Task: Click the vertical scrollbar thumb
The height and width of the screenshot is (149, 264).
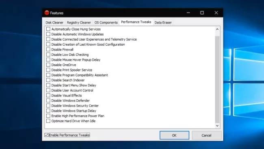Action: tap(217, 79)
